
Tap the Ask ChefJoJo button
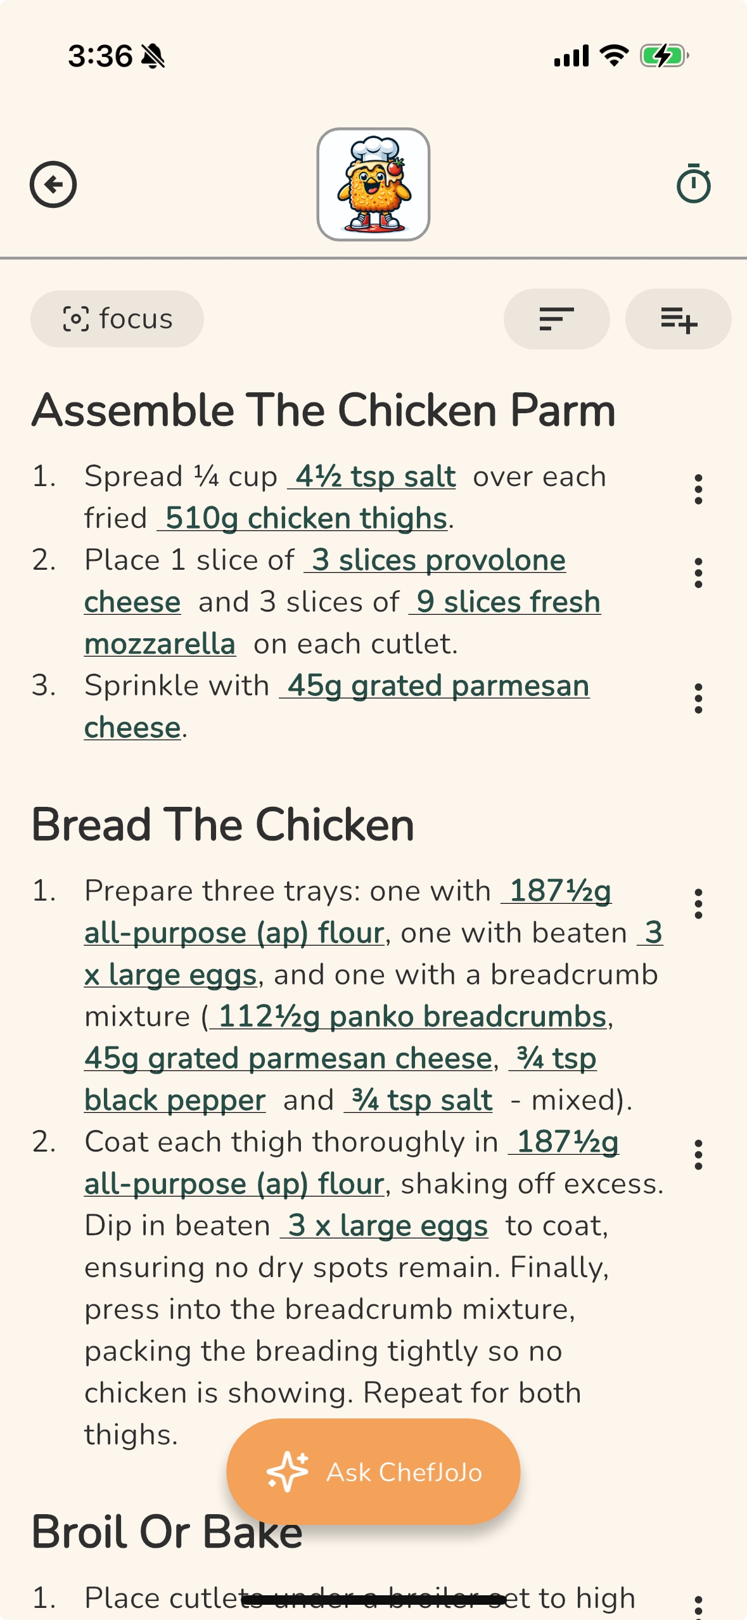(373, 1472)
